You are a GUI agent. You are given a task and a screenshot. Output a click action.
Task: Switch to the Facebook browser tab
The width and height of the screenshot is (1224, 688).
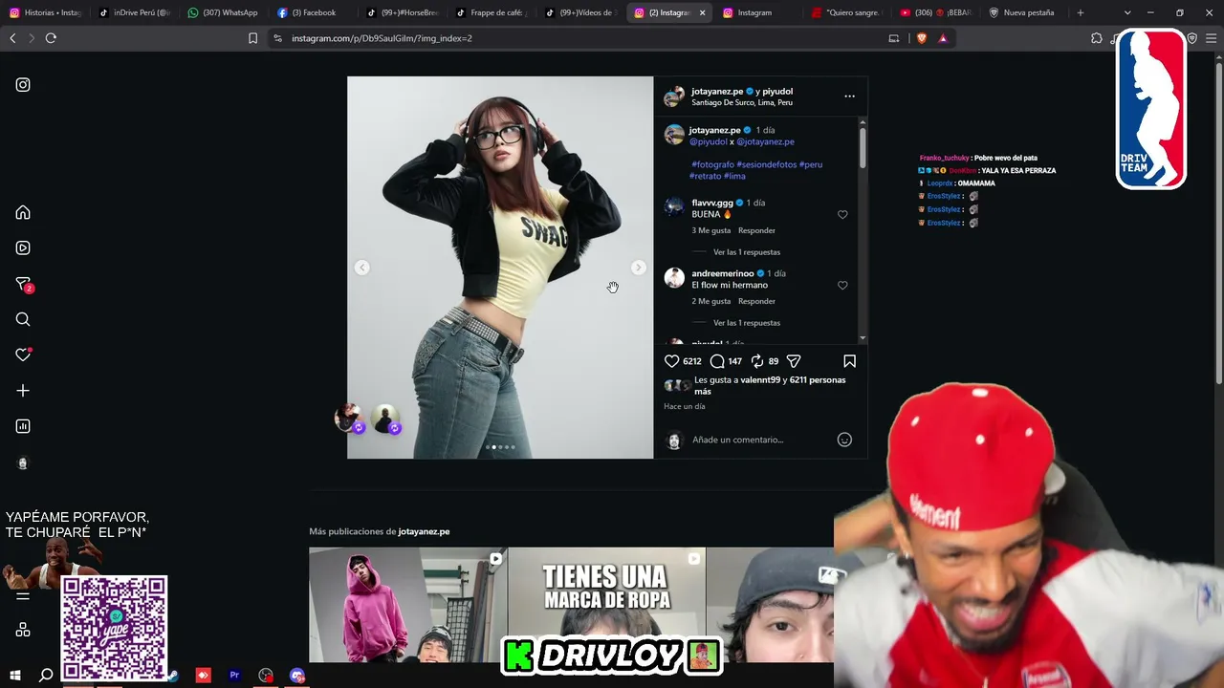[312, 12]
